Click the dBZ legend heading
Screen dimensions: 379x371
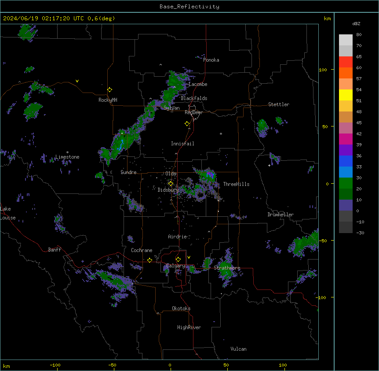pyautogui.click(x=356, y=23)
